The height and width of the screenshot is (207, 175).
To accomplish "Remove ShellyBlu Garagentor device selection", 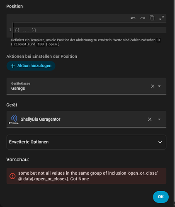I will coord(150,119).
